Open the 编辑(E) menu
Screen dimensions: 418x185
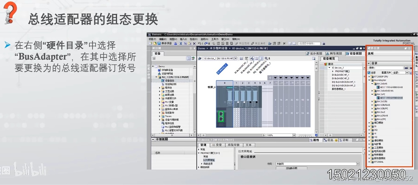163,39
